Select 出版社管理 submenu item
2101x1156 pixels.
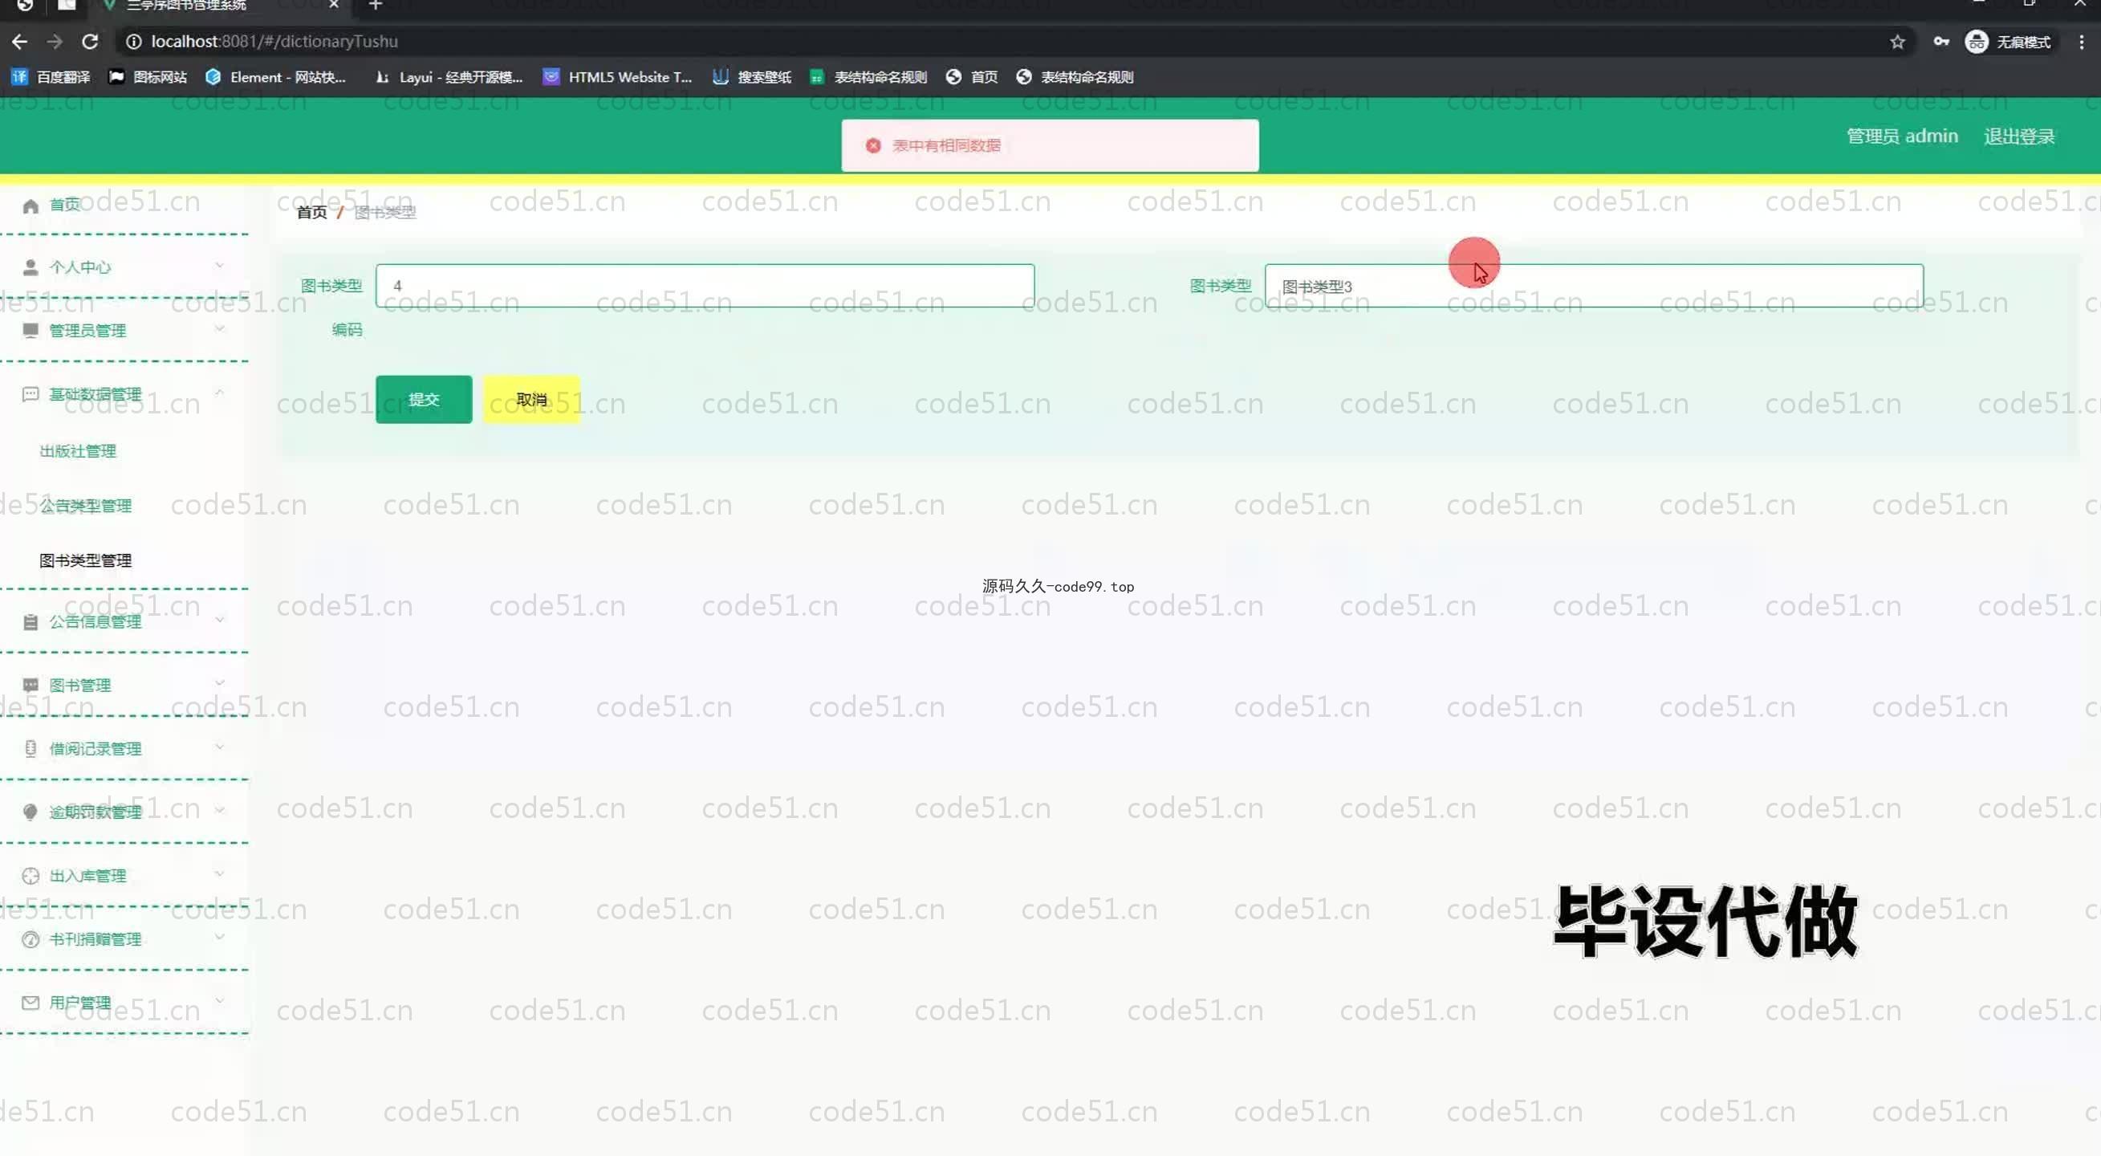point(78,451)
